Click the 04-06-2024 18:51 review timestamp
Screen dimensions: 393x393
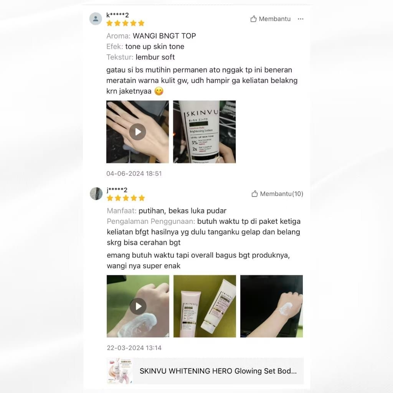click(x=134, y=173)
